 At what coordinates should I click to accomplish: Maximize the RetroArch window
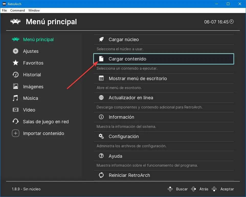(x=228, y=4)
